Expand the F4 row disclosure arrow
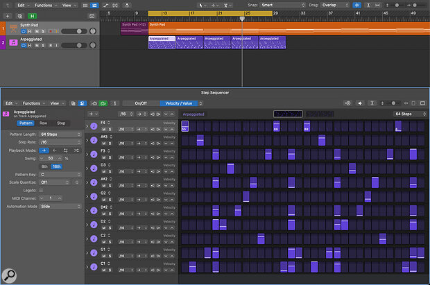Screen dimensions: 430x285 click(87, 126)
